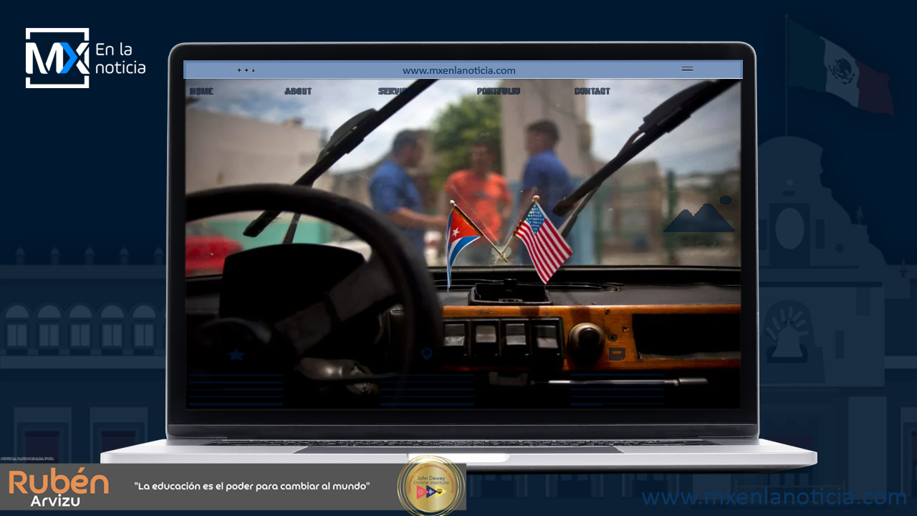Image resolution: width=917 pixels, height=516 pixels.
Task: Open the CONTACT nav item
Action: point(592,91)
